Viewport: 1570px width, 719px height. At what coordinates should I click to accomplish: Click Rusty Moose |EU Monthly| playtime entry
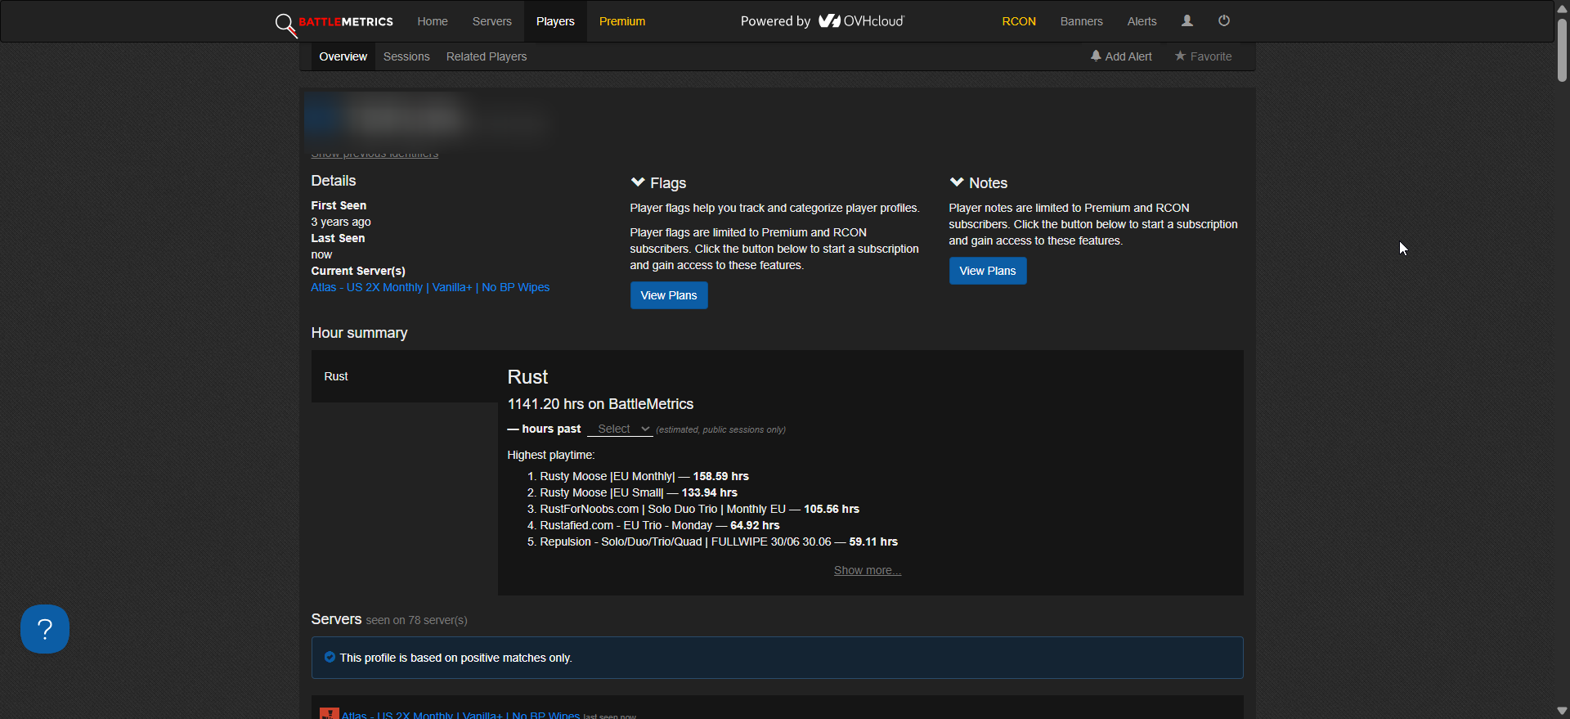coord(644,476)
